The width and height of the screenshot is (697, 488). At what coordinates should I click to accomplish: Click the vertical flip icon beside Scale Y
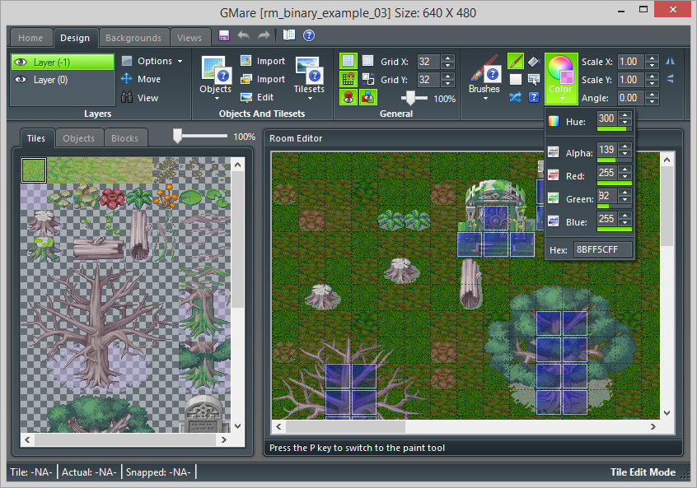pyautogui.click(x=671, y=80)
